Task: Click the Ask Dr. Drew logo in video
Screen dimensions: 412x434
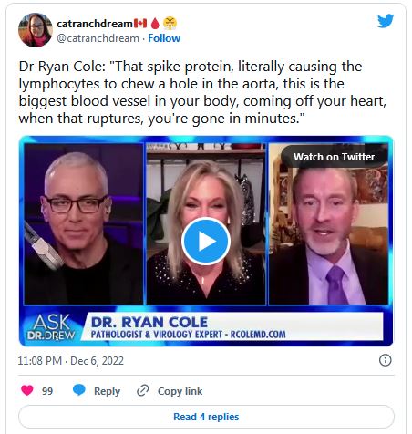Action: tap(51, 327)
